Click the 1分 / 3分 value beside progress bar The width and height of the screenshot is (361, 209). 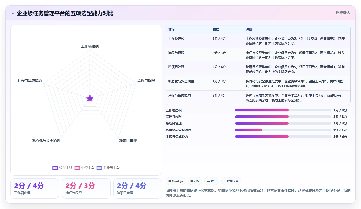click(x=340, y=130)
